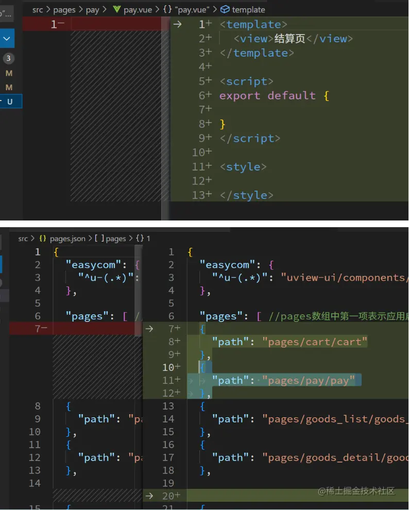Click "pages/cart/cart" path value
The width and height of the screenshot is (409, 510).
tap(315, 342)
